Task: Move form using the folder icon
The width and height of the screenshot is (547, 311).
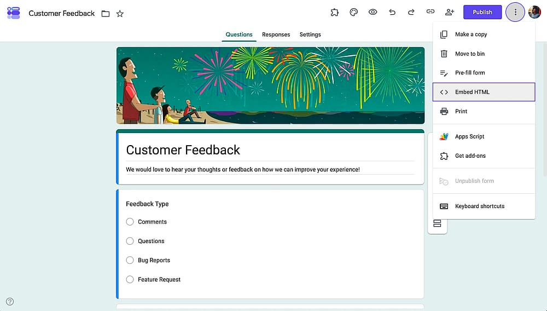Action: (x=106, y=14)
